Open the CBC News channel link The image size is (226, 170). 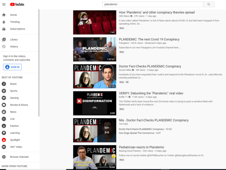click(124, 16)
